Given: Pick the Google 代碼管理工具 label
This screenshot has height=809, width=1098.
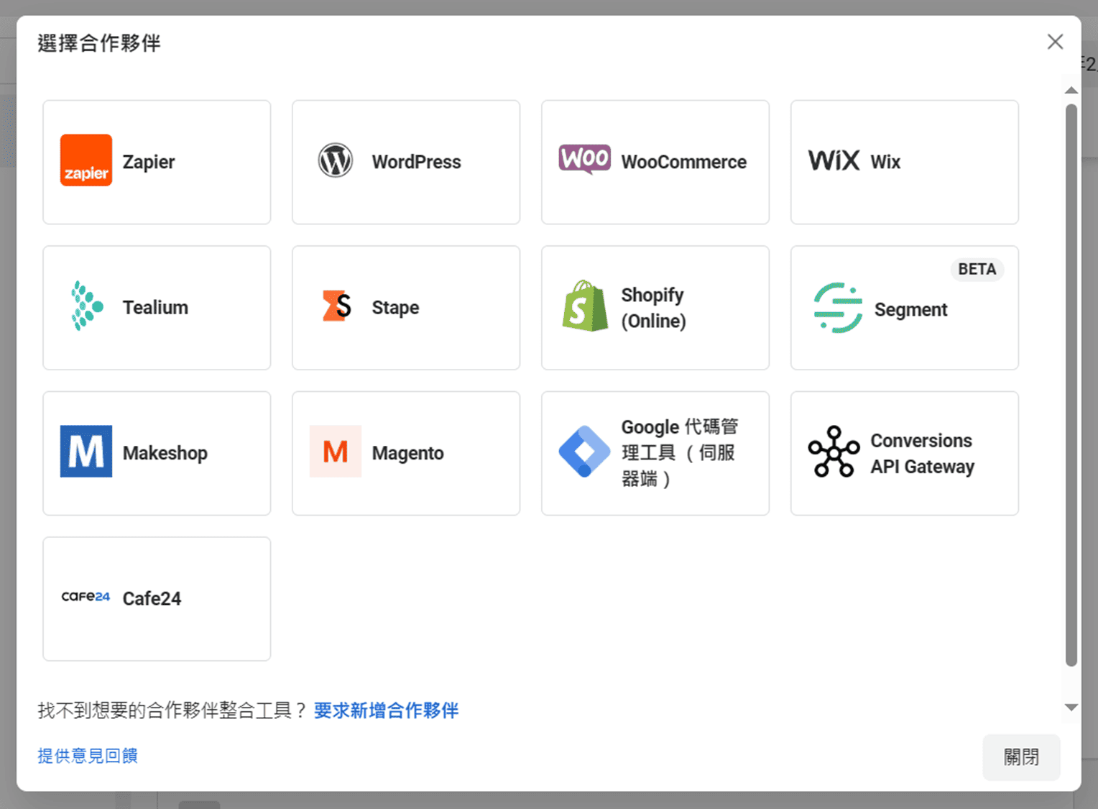Looking at the screenshot, I should 680,453.
